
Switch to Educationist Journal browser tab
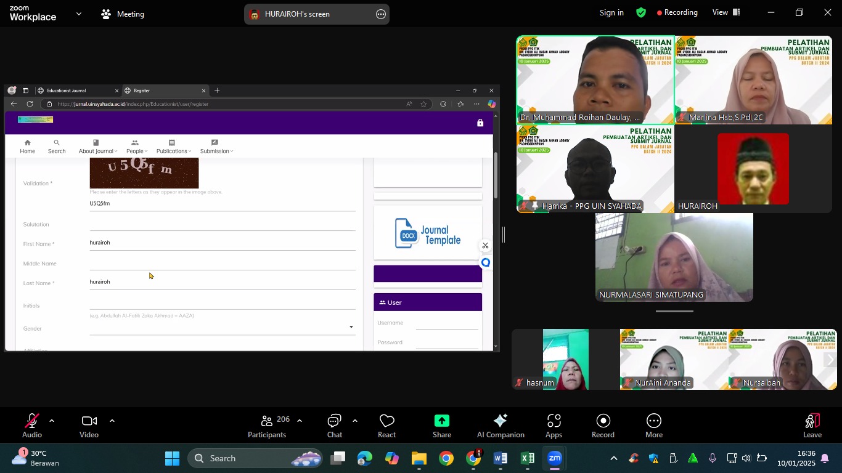pyautogui.click(x=77, y=91)
